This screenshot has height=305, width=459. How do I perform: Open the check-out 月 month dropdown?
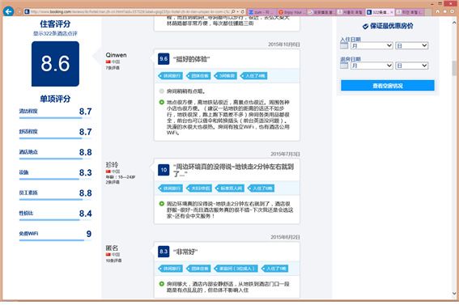pos(372,66)
